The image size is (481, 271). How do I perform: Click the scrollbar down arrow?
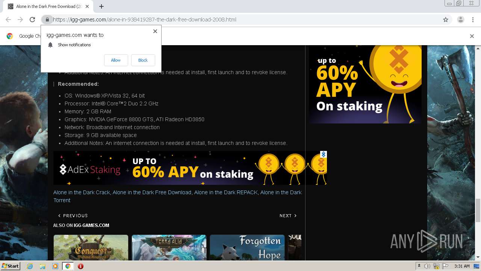(478, 257)
